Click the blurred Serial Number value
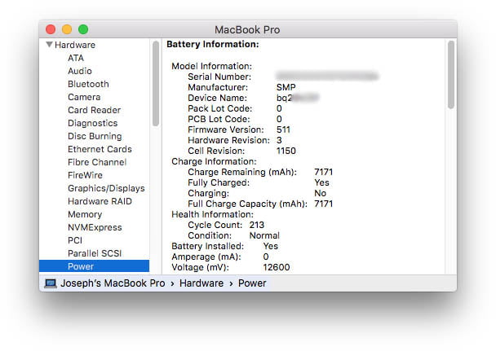 [327, 76]
